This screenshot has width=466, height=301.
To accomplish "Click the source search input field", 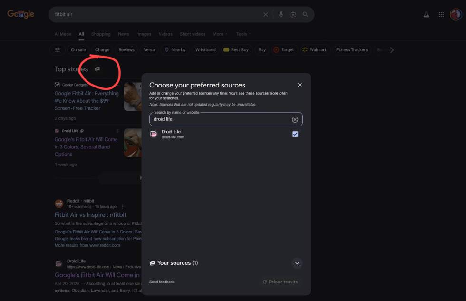I will (x=219, y=119).
